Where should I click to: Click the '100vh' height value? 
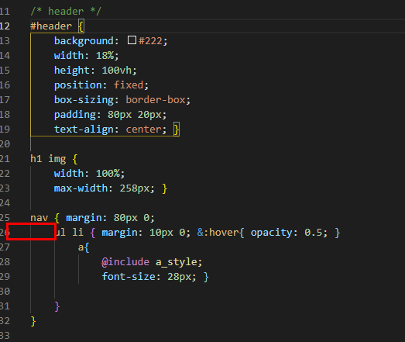click(x=117, y=71)
